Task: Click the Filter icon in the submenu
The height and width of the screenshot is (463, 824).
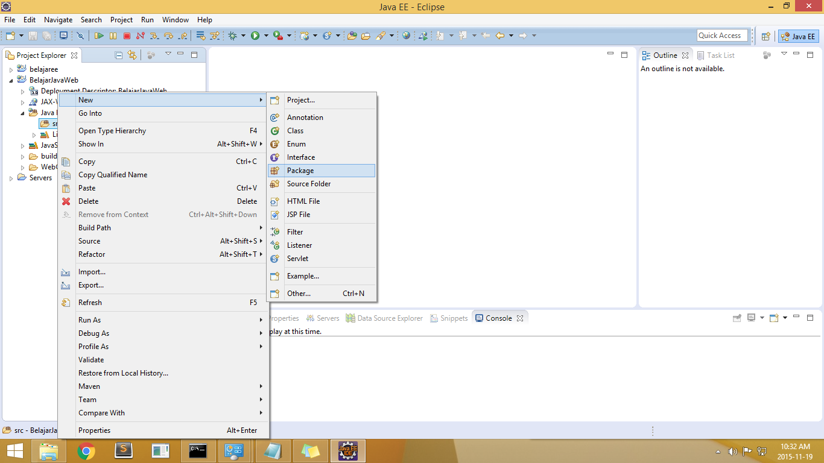Action: click(x=274, y=232)
